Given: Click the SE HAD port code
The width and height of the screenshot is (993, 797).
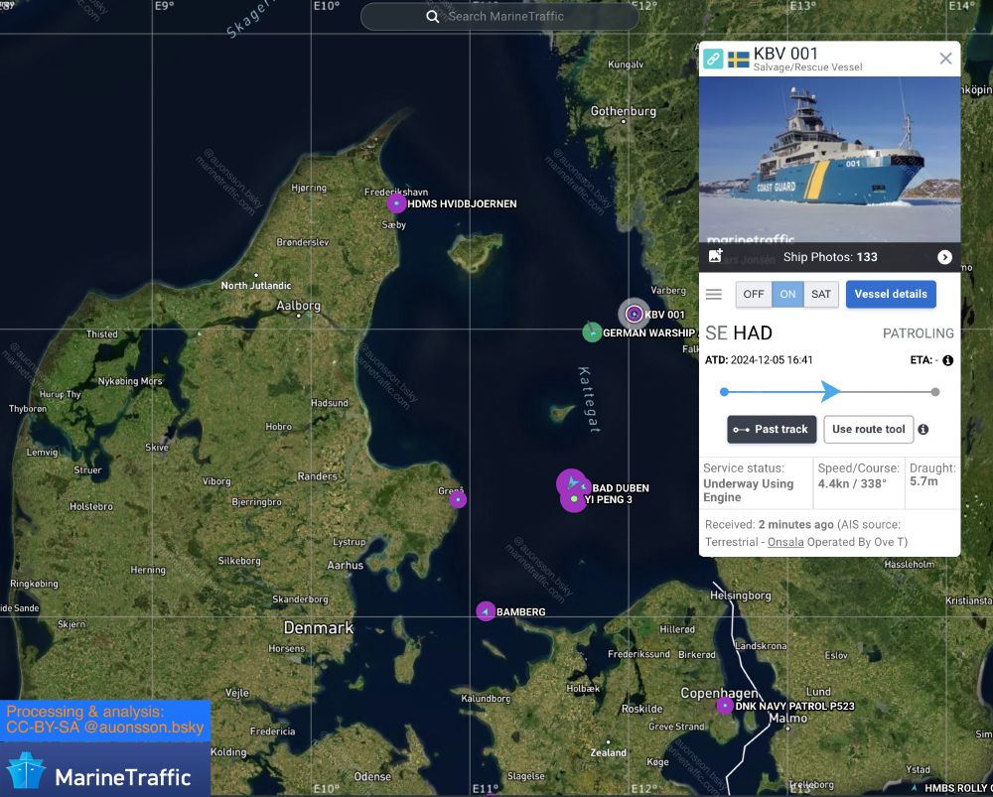Looking at the screenshot, I should [739, 332].
